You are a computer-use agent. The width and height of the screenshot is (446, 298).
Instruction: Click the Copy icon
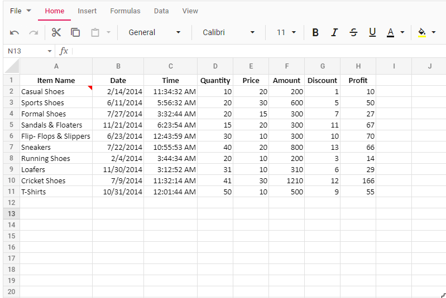[75, 32]
